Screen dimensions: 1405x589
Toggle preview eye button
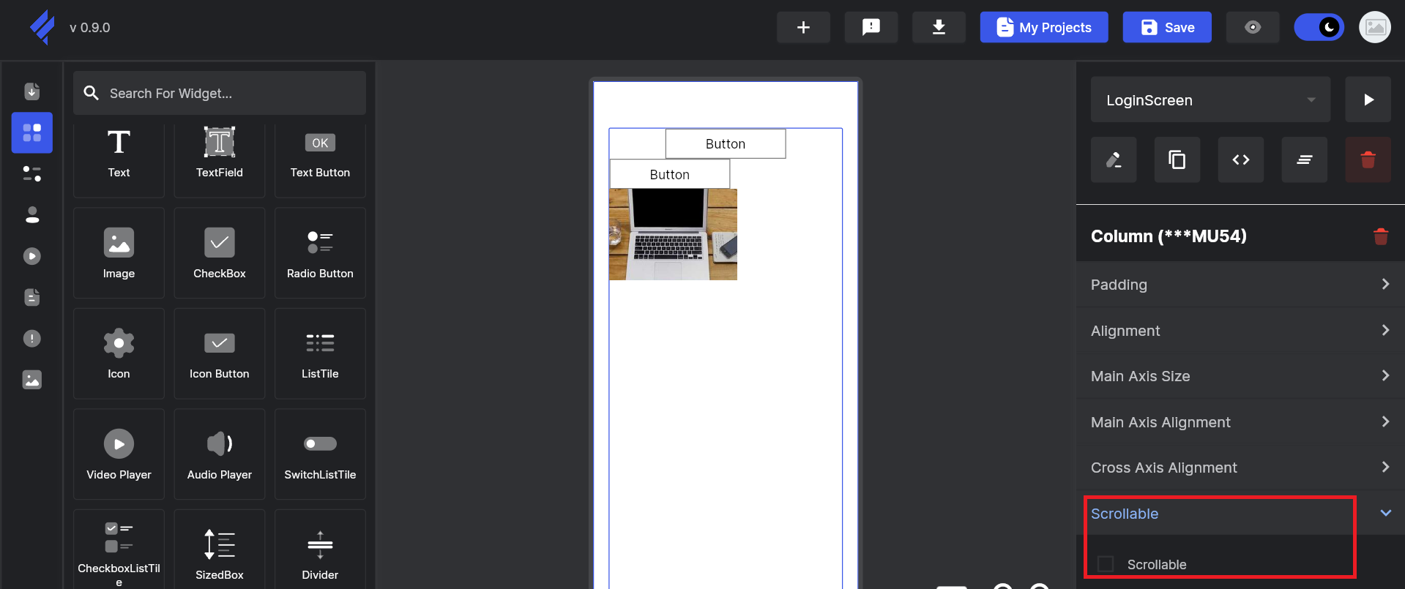tap(1252, 28)
